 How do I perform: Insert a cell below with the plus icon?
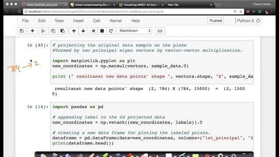click(x=32, y=31)
